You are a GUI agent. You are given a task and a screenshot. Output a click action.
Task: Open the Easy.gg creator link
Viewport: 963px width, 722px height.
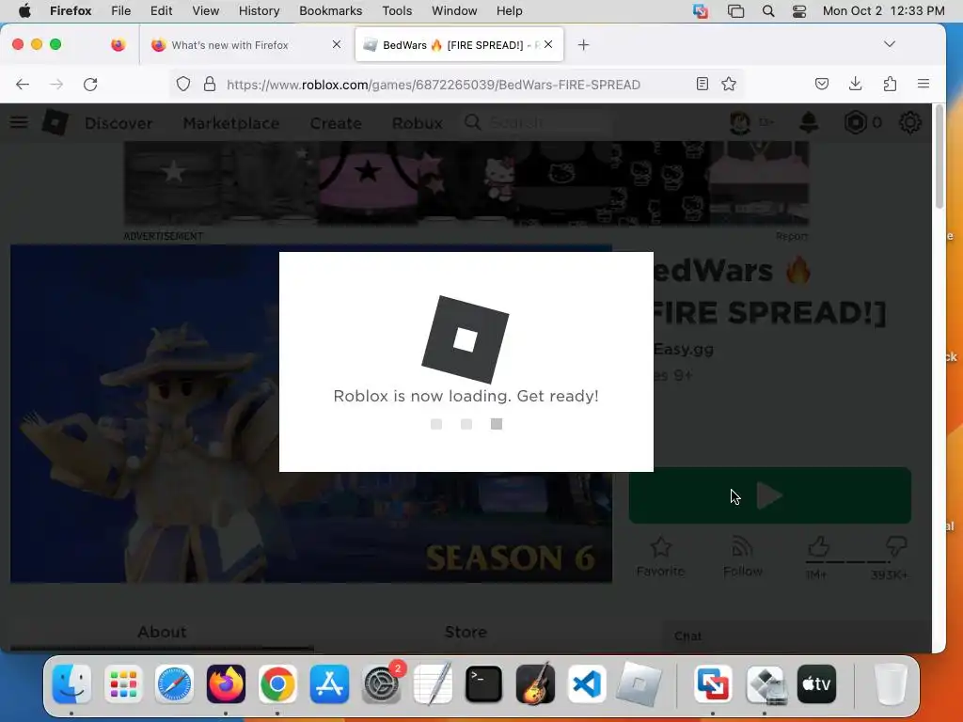click(683, 350)
